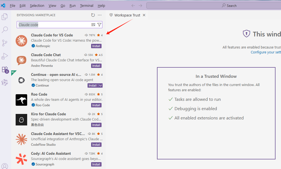Open the Selection menu
The width and height of the screenshot is (281, 169).
coord(37,6)
